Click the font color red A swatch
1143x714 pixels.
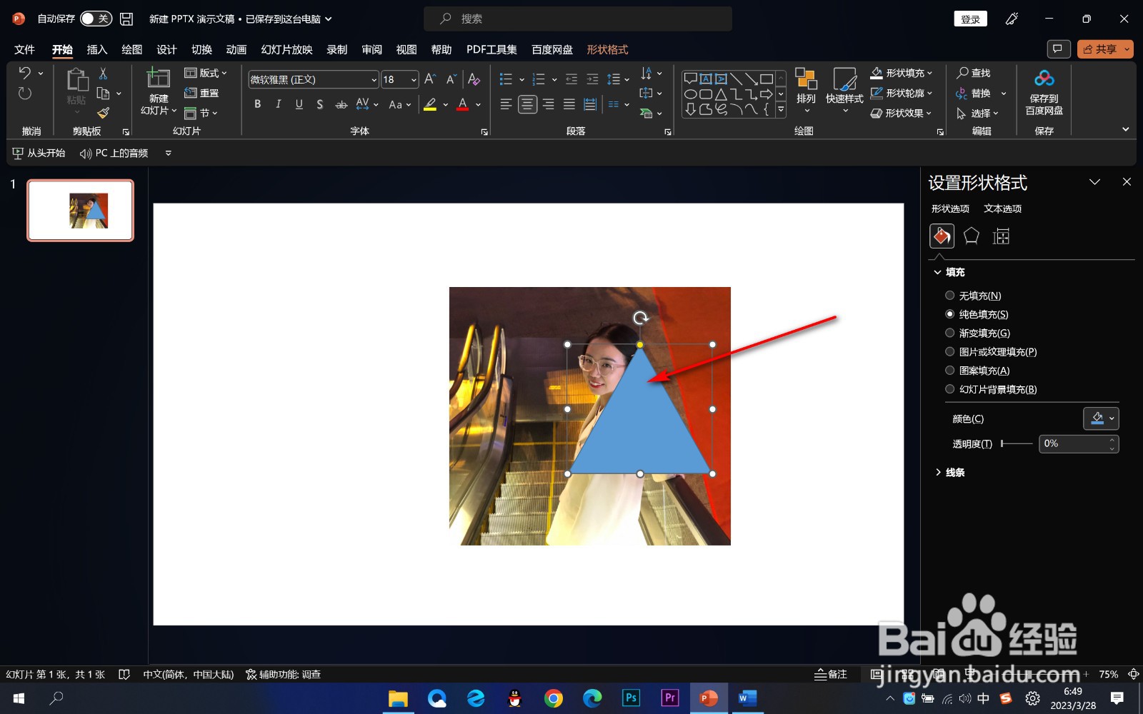pos(463,104)
